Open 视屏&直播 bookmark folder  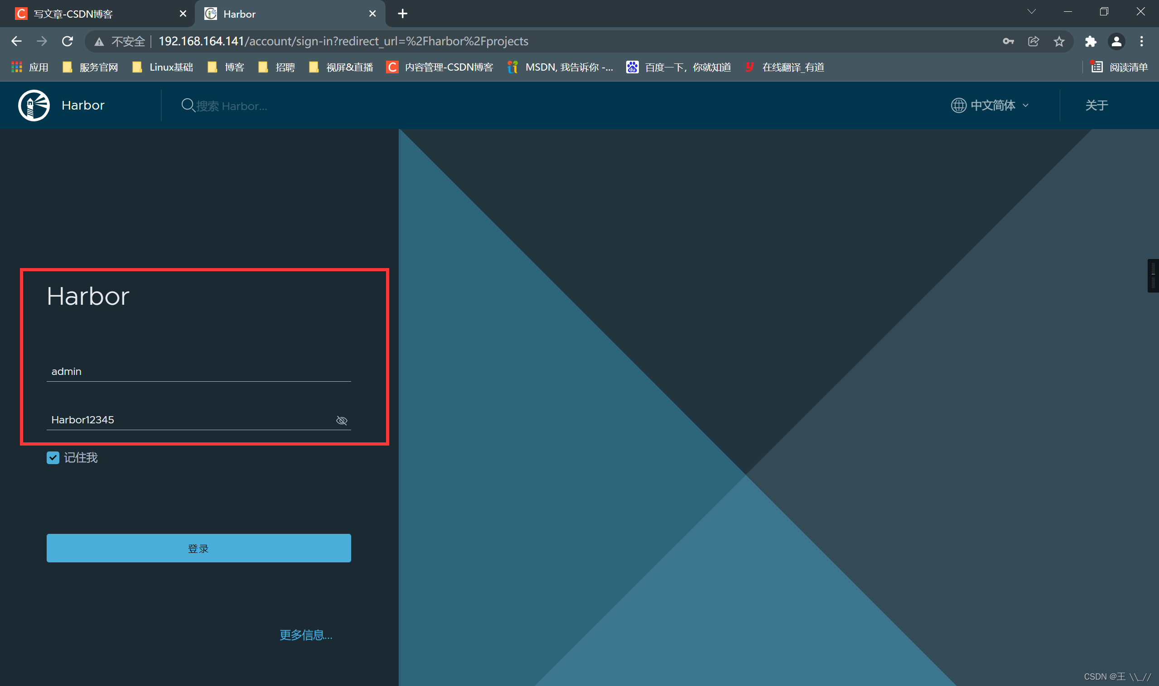pyautogui.click(x=341, y=67)
